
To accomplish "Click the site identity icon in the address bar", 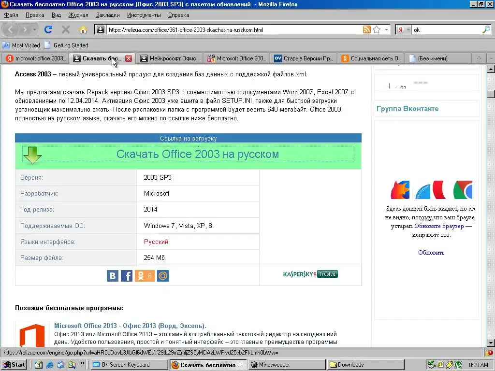I will pos(101,29).
